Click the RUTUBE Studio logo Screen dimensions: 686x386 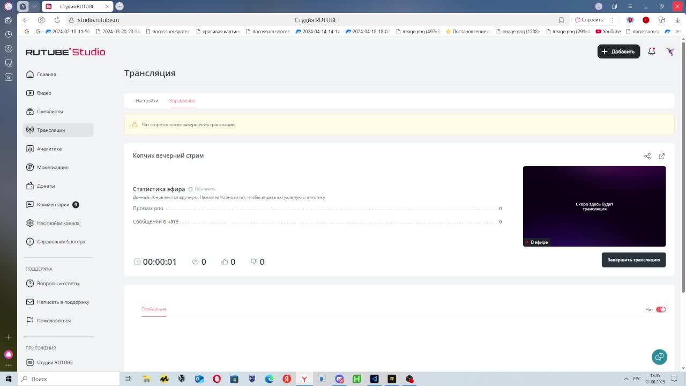(65, 52)
